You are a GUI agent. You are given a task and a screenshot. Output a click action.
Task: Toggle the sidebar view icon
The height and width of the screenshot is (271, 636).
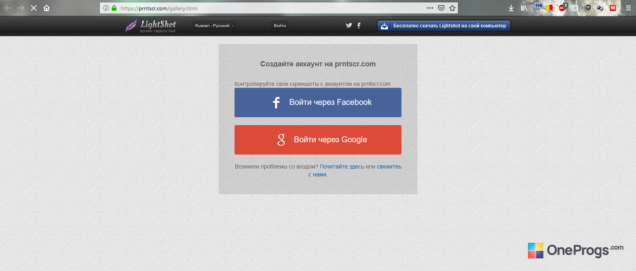click(x=575, y=8)
